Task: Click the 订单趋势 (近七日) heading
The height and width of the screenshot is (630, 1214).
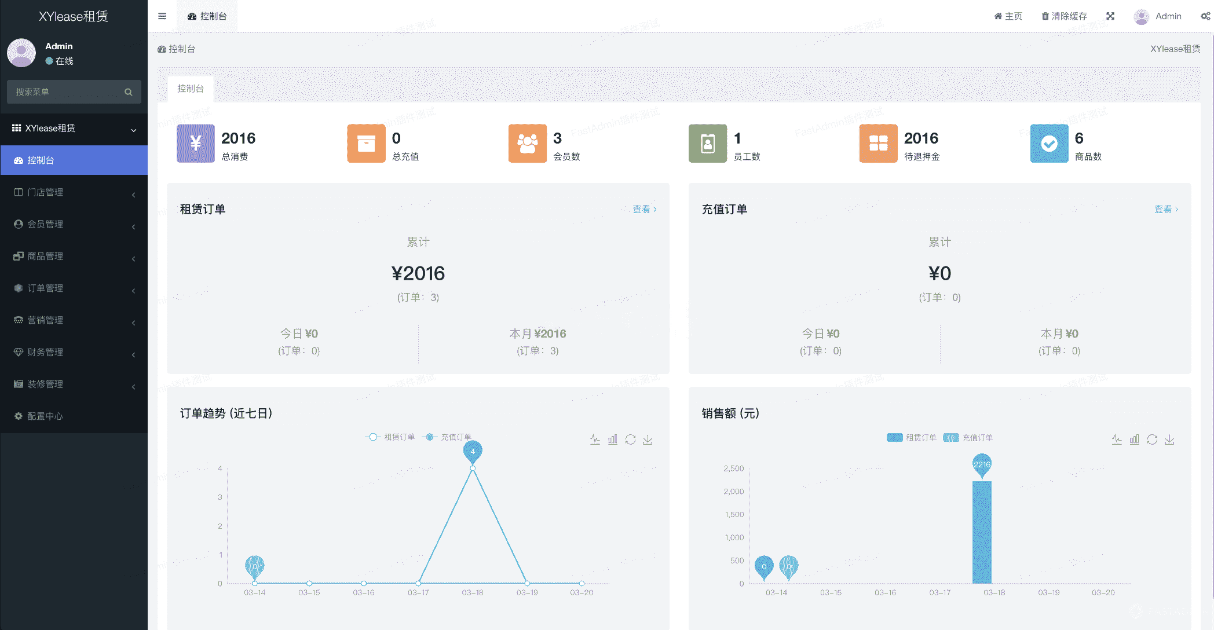Action: pyautogui.click(x=226, y=413)
